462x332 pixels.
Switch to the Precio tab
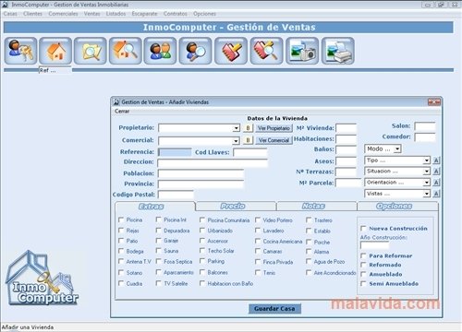236,206
